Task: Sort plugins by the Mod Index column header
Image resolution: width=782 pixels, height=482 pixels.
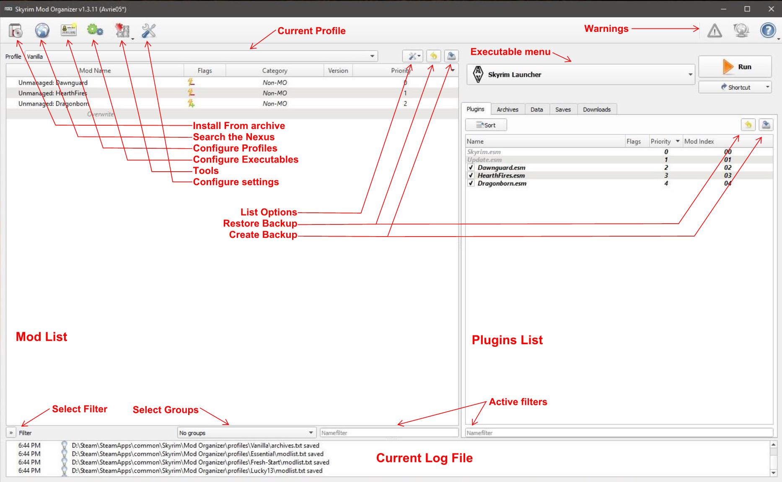Action: pos(728,141)
